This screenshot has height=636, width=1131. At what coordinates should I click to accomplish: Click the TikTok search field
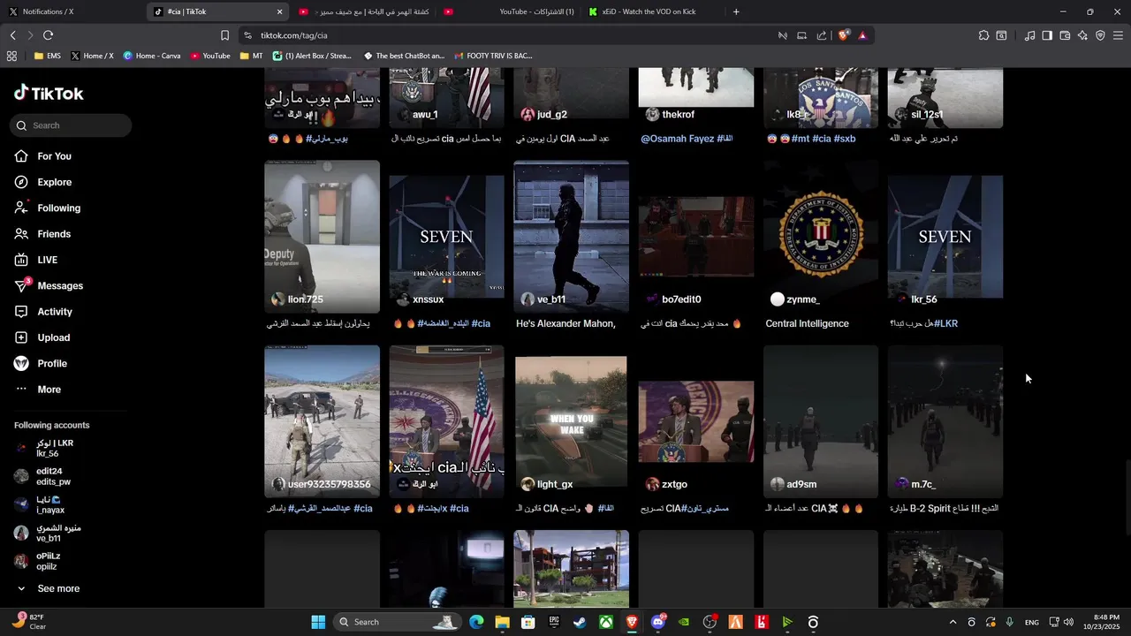click(x=72, y=125)
